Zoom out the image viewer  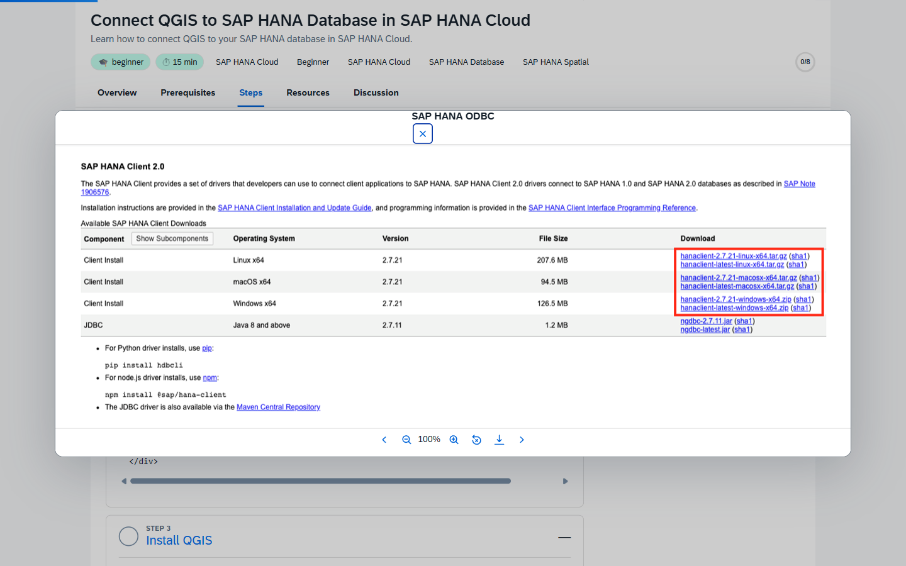tap(406, 440)
